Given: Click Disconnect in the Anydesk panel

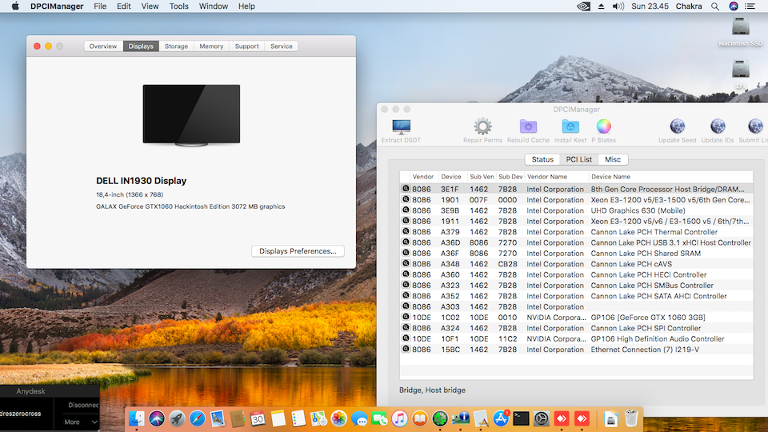Looking at the screenshot, I should coord(83,405).
